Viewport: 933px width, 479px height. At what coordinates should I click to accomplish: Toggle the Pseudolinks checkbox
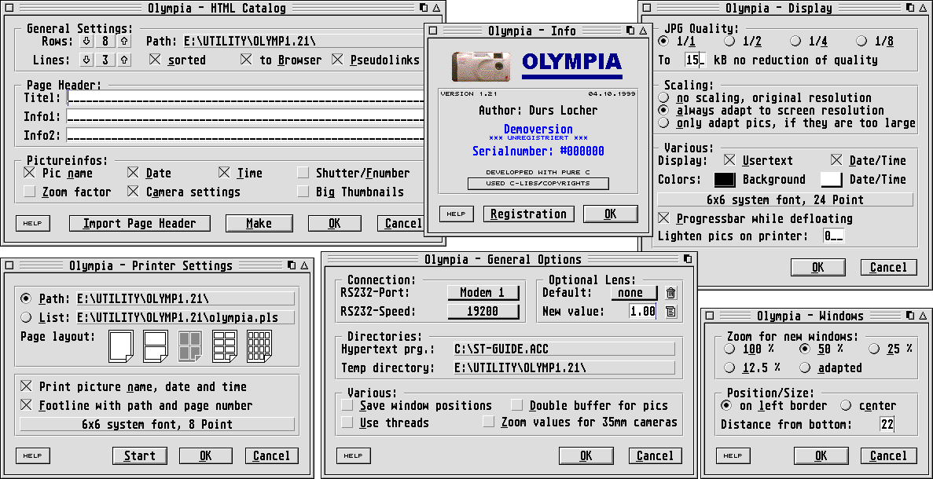[x=337, y=60]
